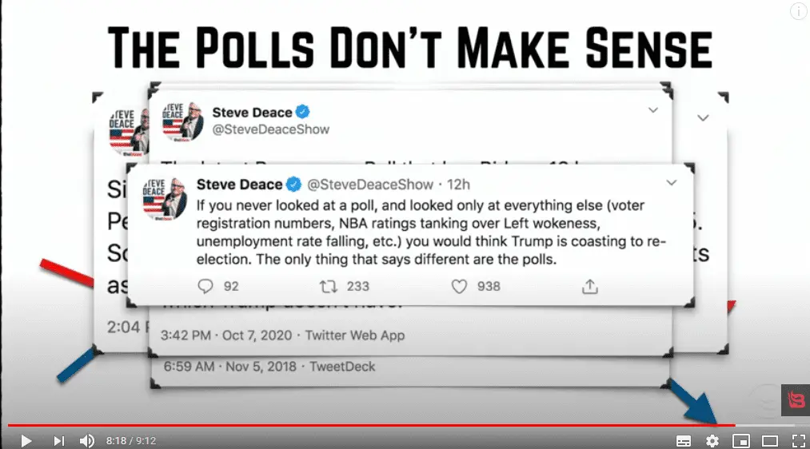Open the @SteveDeaceShow handle in front tweet

tap(377, 185)
